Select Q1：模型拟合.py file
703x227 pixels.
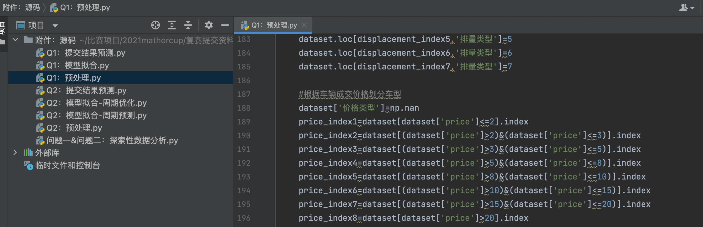pos(77,65)
